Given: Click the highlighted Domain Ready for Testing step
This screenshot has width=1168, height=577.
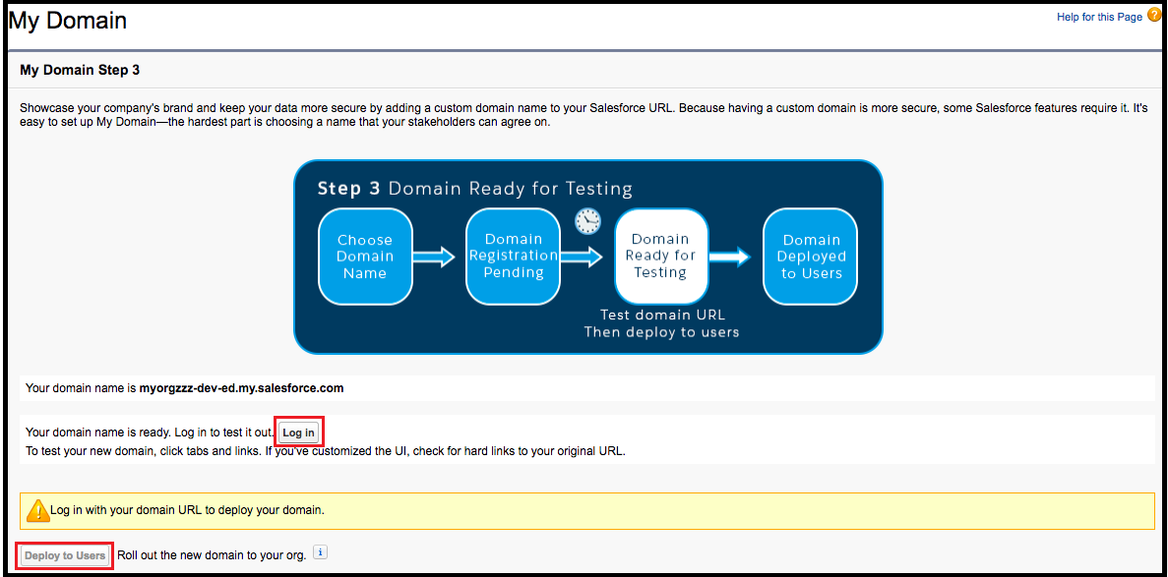Looking at the screenshot, I should click(x=660, y=256).
